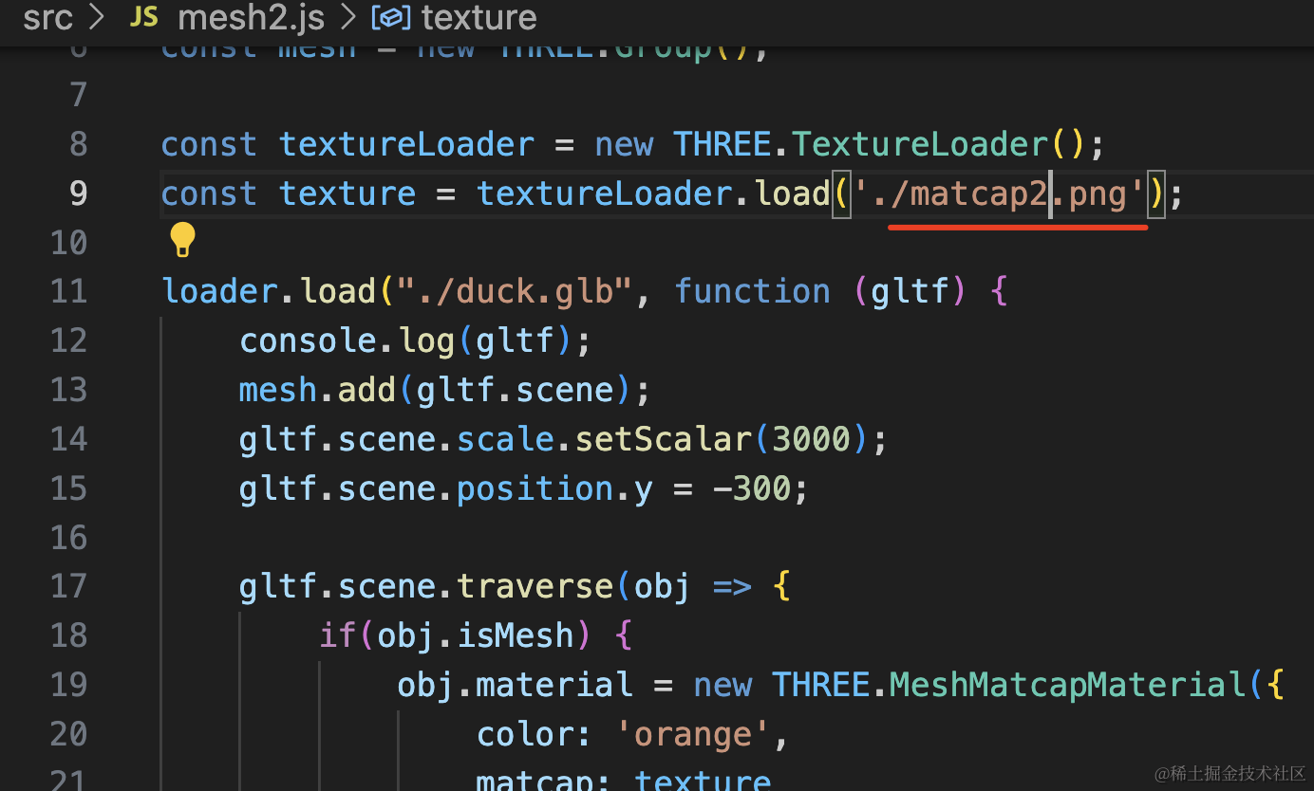Click the isMesh property

pos(516,636)
